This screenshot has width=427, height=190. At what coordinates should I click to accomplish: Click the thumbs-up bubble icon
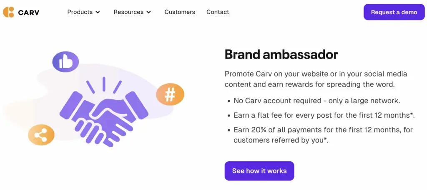65,62
